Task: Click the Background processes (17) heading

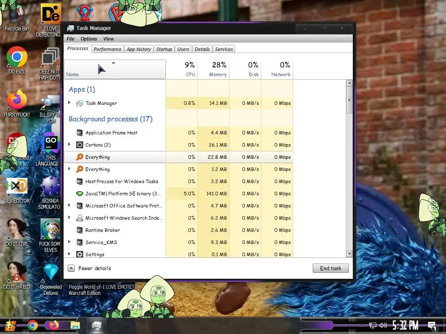Action: pyautogui.click(x=110, y=119)
